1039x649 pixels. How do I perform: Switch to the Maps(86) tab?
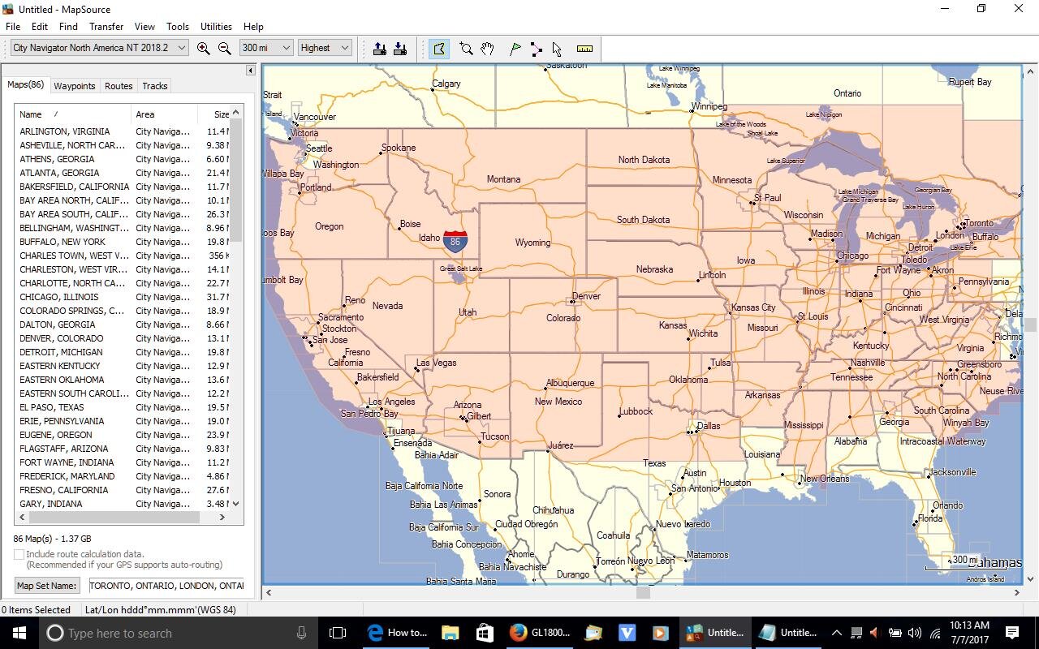click(26, 85)
